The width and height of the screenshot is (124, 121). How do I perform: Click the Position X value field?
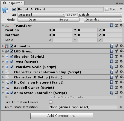[63, 30]
